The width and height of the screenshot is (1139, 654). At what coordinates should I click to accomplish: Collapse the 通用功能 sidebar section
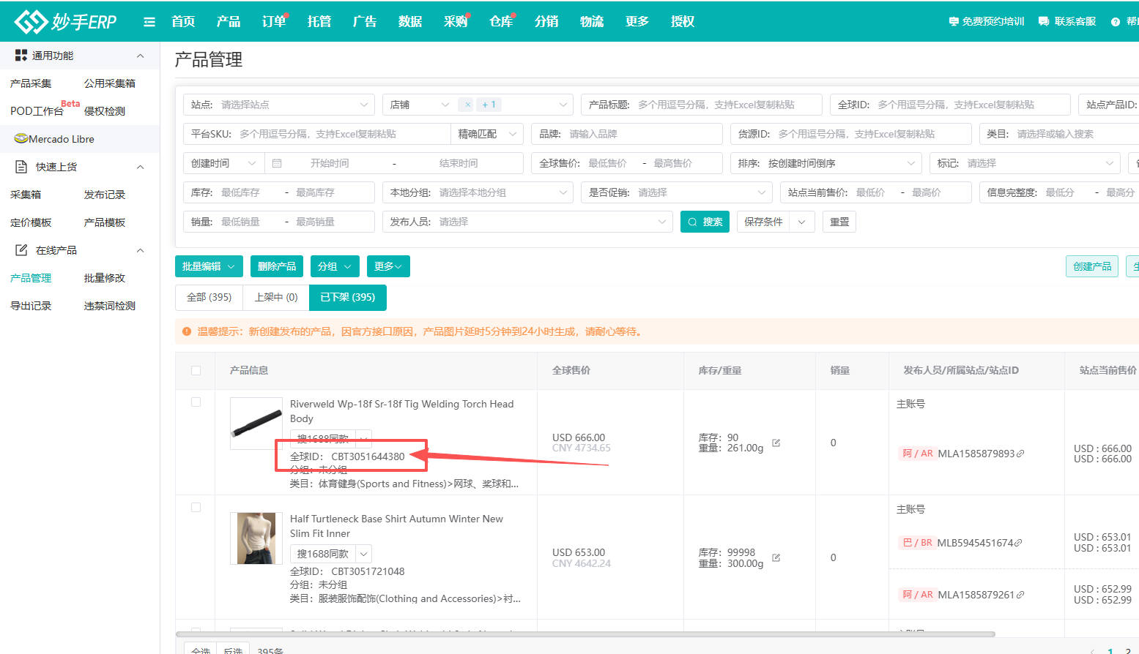(x=140, y=56)
